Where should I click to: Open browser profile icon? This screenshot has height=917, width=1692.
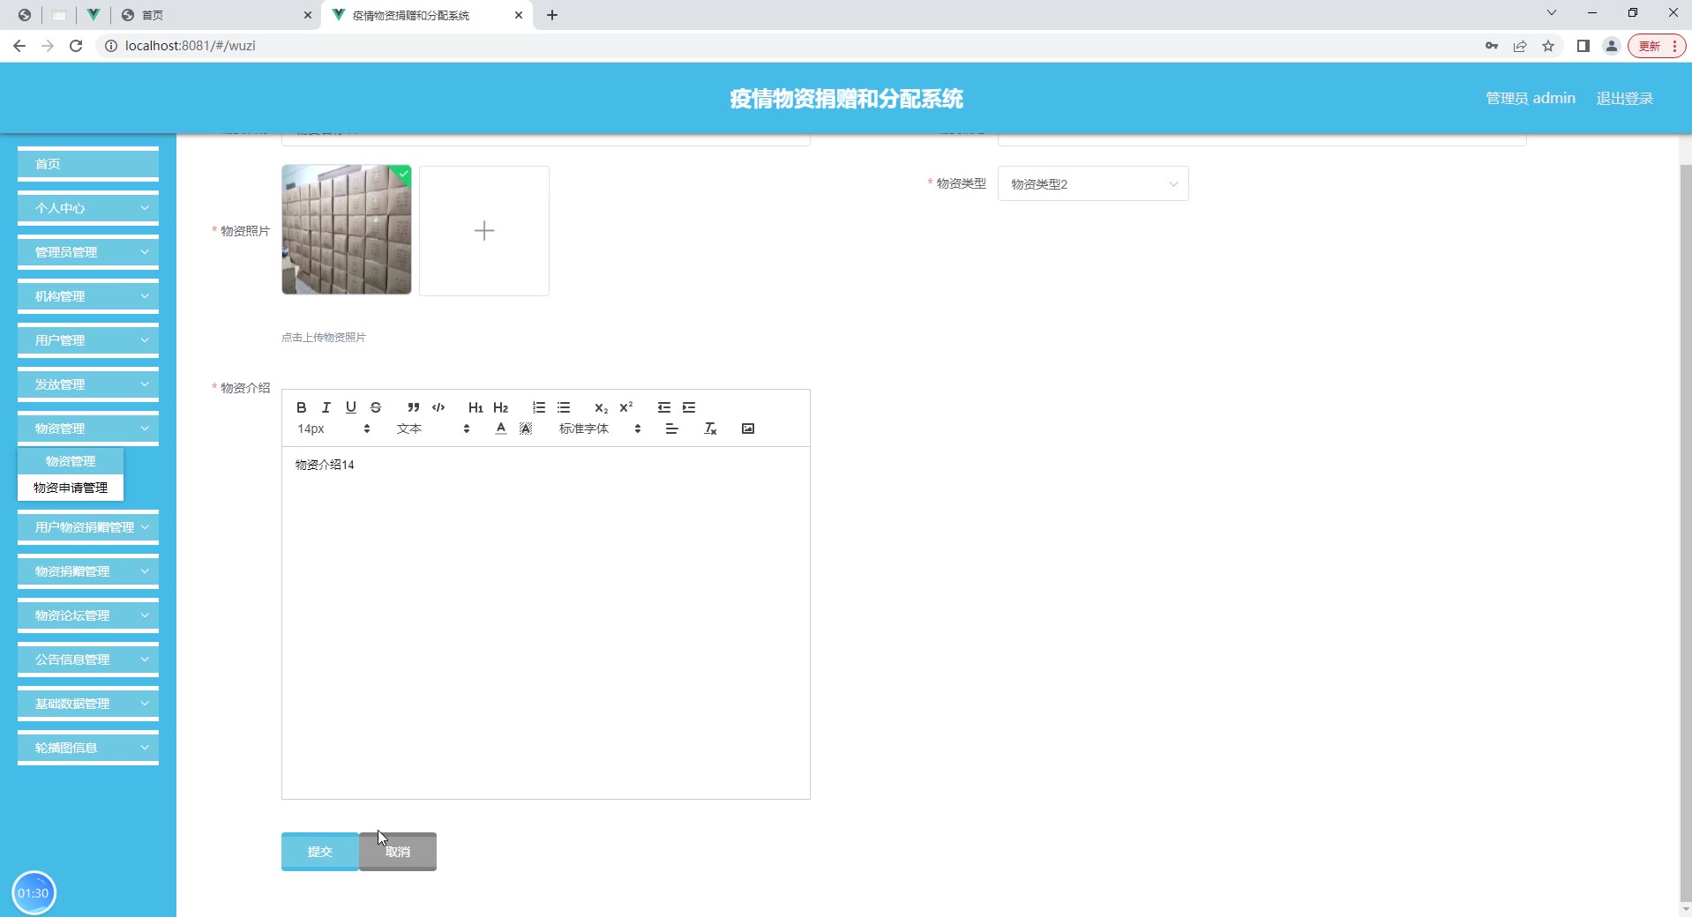(1611, 46)
